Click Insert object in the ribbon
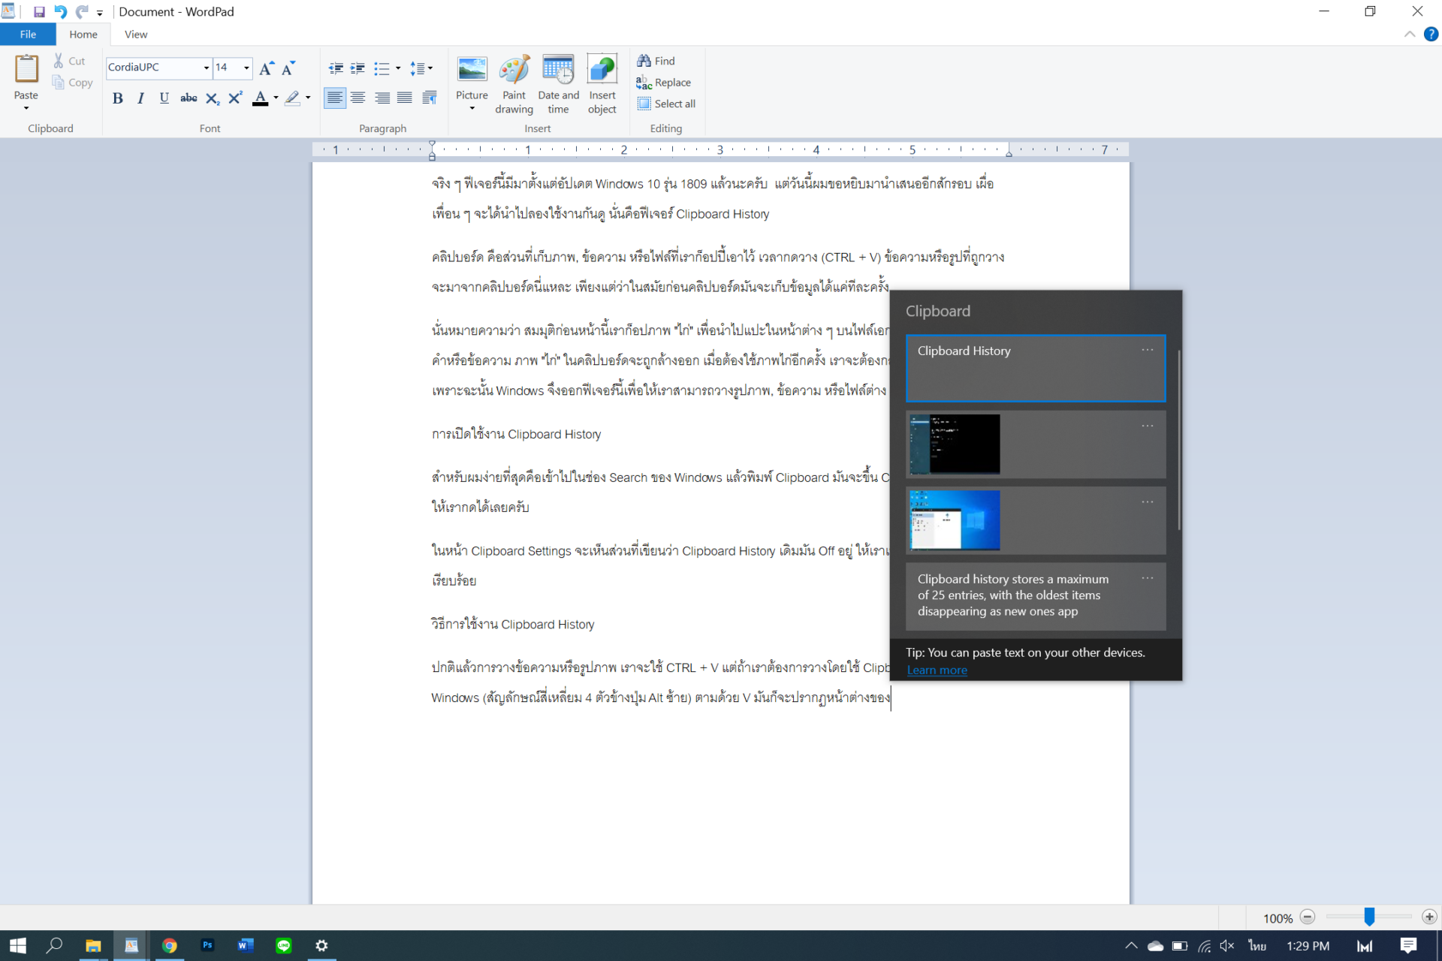1442x961 pixels. pyautogui.click(x=602, y=83)
